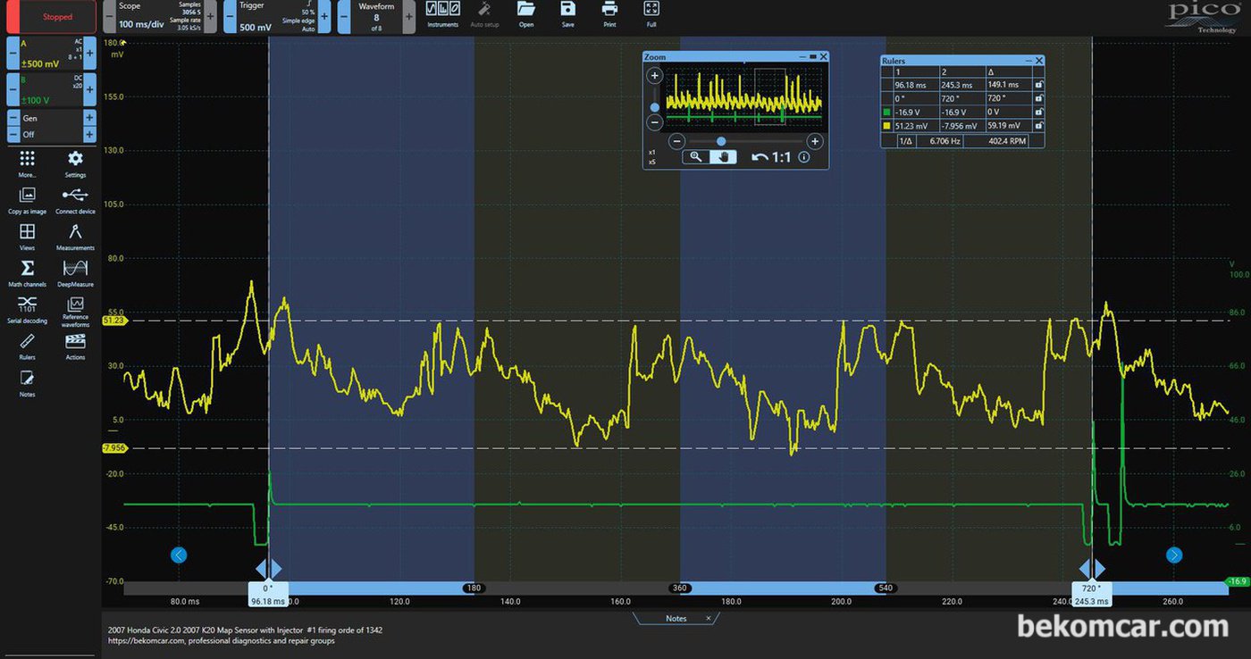The height and width of the screenshot is (659, 1251).
Task: Click the horizontal zoom slider handle in Zoom panel
Action: tap(721, 141)
